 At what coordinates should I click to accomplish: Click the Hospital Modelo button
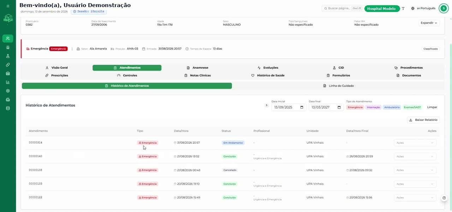(382, 8)
